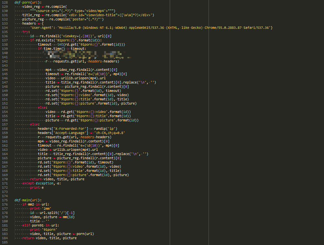Image resolution: width=324 pixels, height=245 pixels.
Task: Click the title = '' line 180
Action: [40, 221]
